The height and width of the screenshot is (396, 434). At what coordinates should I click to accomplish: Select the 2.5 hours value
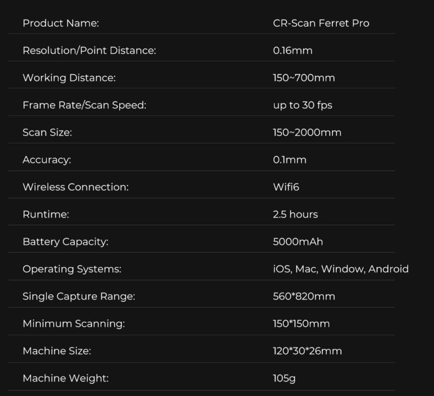tap(295, 214)
